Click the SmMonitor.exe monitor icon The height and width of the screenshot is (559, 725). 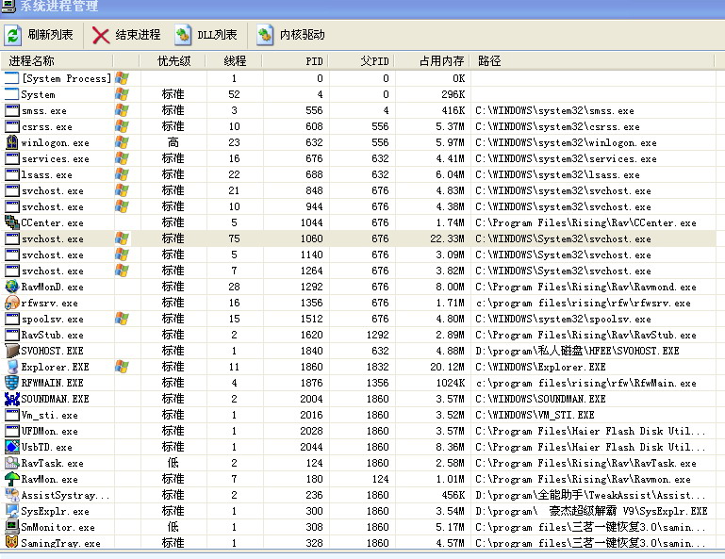click(11, 527)
